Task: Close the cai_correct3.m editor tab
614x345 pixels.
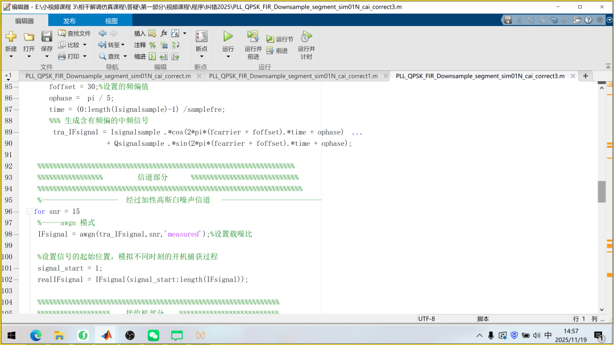Action: pos(572,76)
